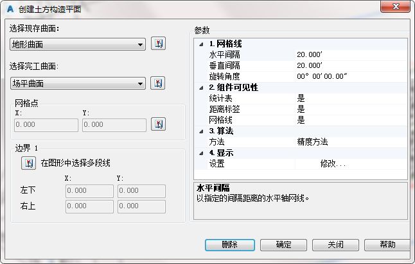Click the 修改... display settings value
The width and height of the screenshot is (415, 264).
tap(333, 164)
